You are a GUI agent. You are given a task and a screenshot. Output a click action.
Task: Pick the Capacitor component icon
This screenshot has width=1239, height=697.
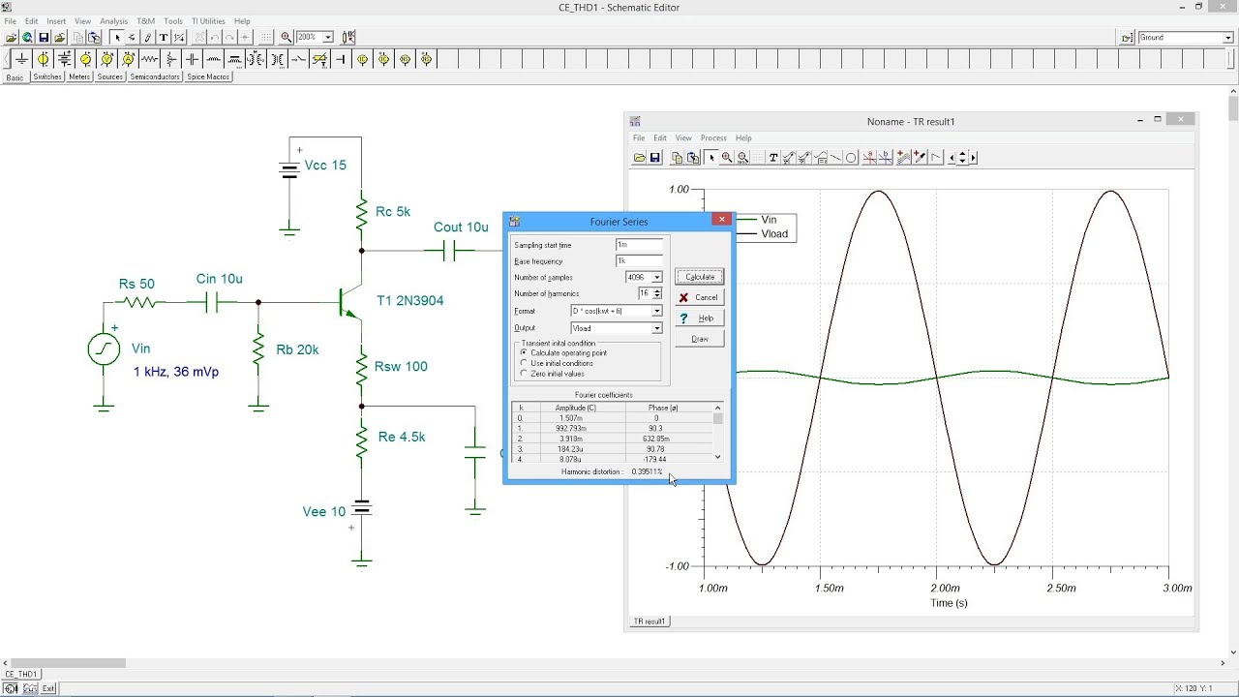point(192,59)
